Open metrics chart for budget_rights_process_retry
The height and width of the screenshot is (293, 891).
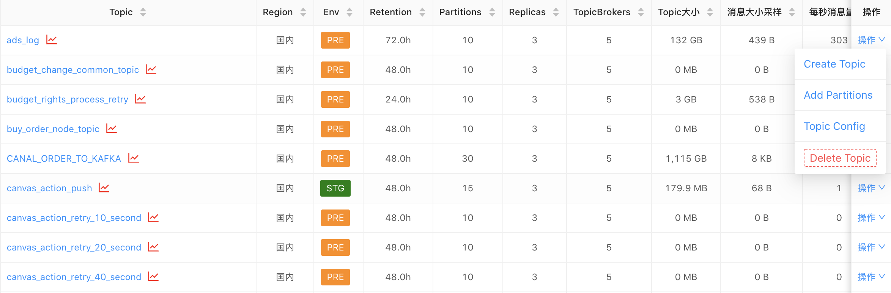pyautogui.click(x=140, y=99)
